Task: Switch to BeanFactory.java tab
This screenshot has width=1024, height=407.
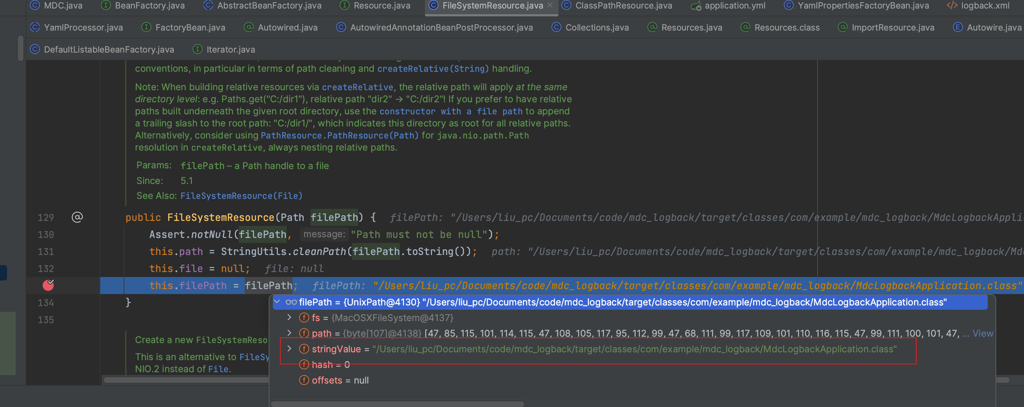Action: point(143,6)
